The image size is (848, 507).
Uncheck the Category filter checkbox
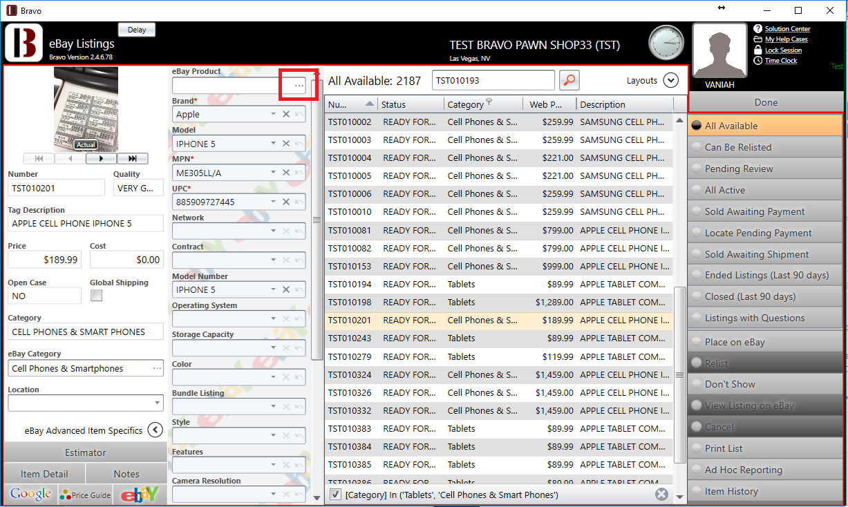pos(335,494)
